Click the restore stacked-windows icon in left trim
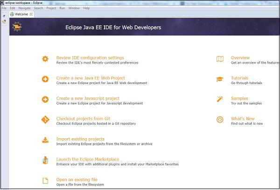The height and width of the screenshot is (190, 280). (4, 16)
